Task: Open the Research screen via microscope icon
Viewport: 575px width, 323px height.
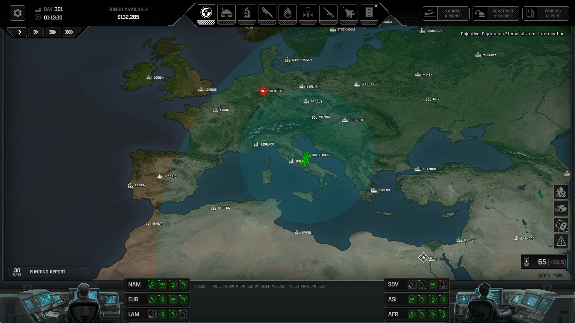Action: 247,13
